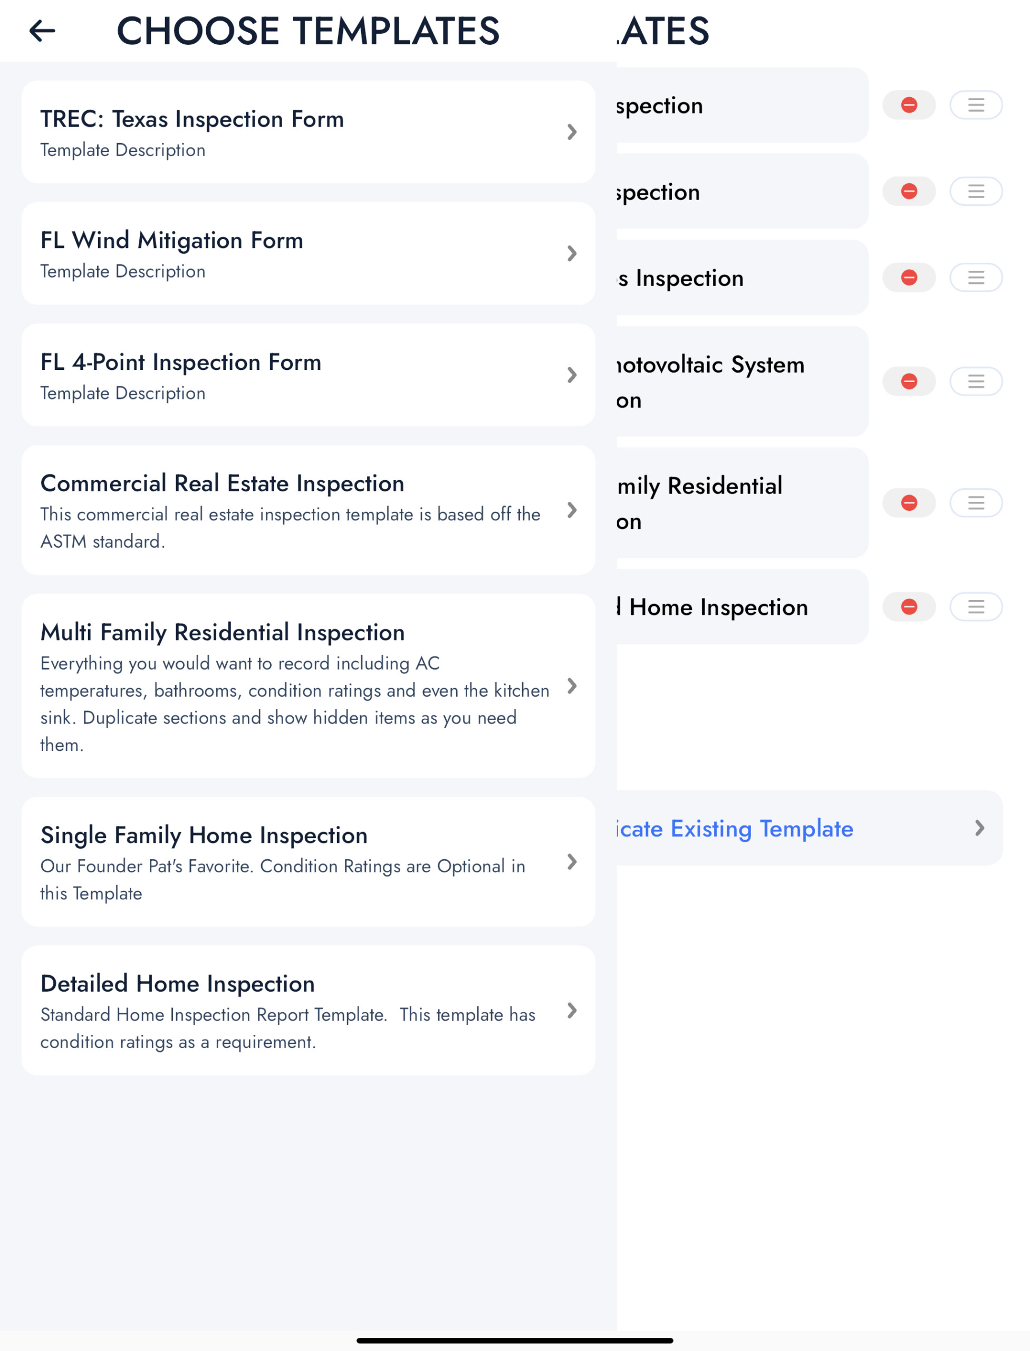Tap the iOS home indicator bar

coord(514,1340)
